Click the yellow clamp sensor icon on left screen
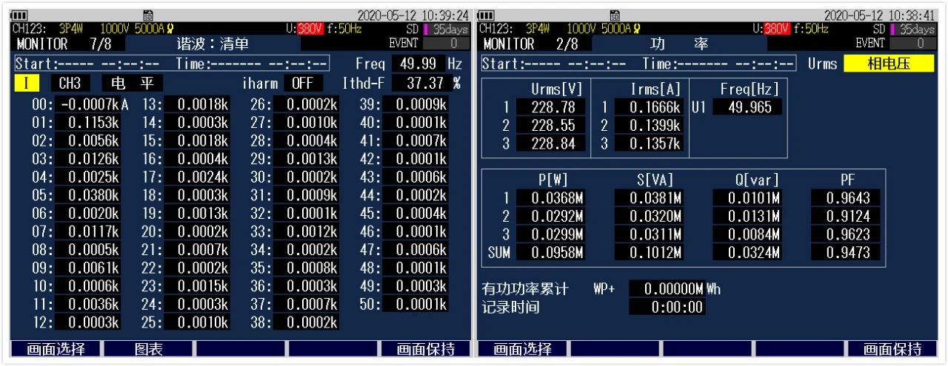948x366 pixels. [x=170, y=29]
